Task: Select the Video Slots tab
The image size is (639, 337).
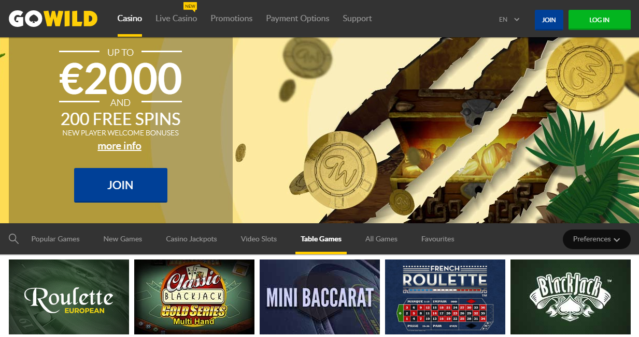Action: pyautogui.click(x=259, y=239)
